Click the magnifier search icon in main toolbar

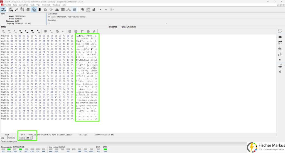(16, 9)
